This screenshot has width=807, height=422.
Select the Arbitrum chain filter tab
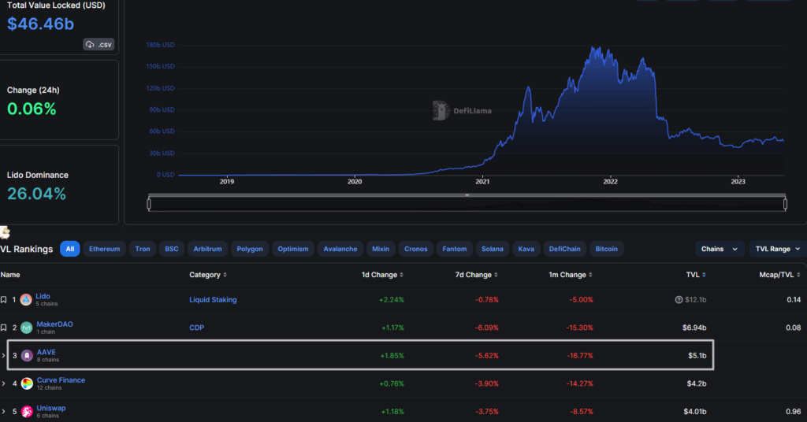[206, 249]
